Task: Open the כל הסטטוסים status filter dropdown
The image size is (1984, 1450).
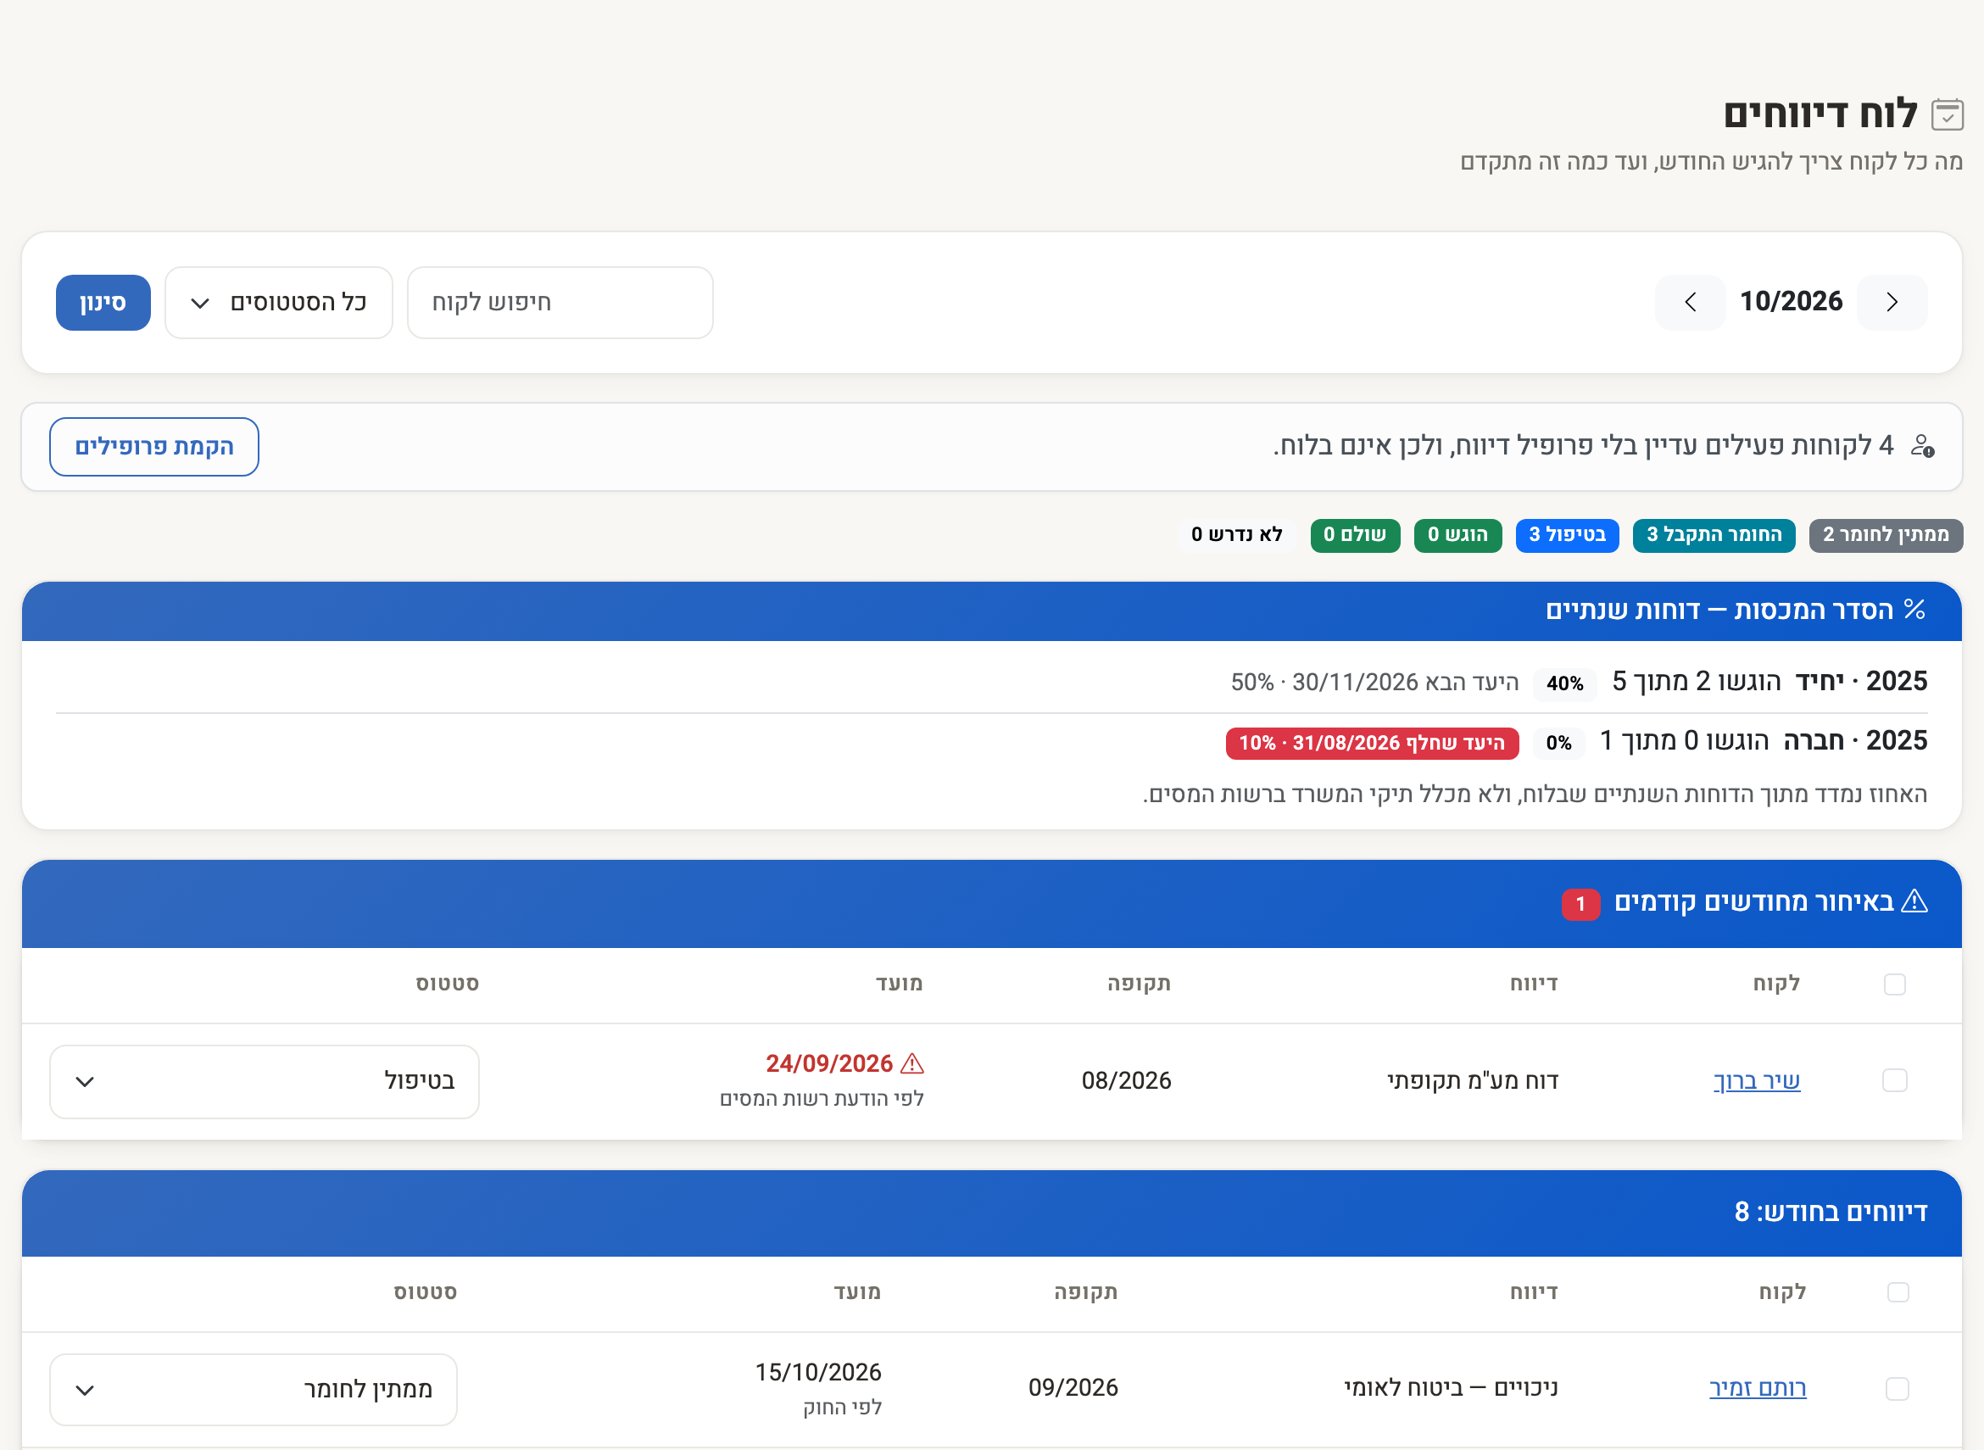Action: [x=279, y=303]
